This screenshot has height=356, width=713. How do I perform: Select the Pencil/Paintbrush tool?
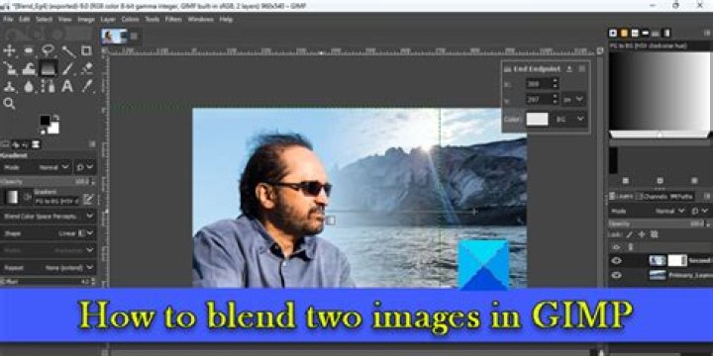pos(67,68)
